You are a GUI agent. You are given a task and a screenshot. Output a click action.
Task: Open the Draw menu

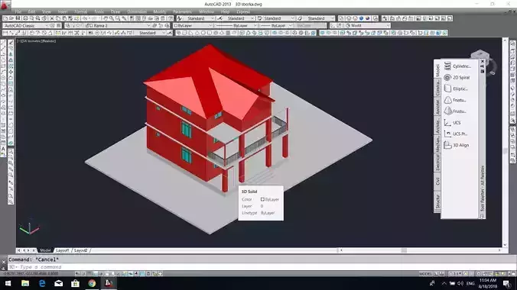tap(115, 11)
